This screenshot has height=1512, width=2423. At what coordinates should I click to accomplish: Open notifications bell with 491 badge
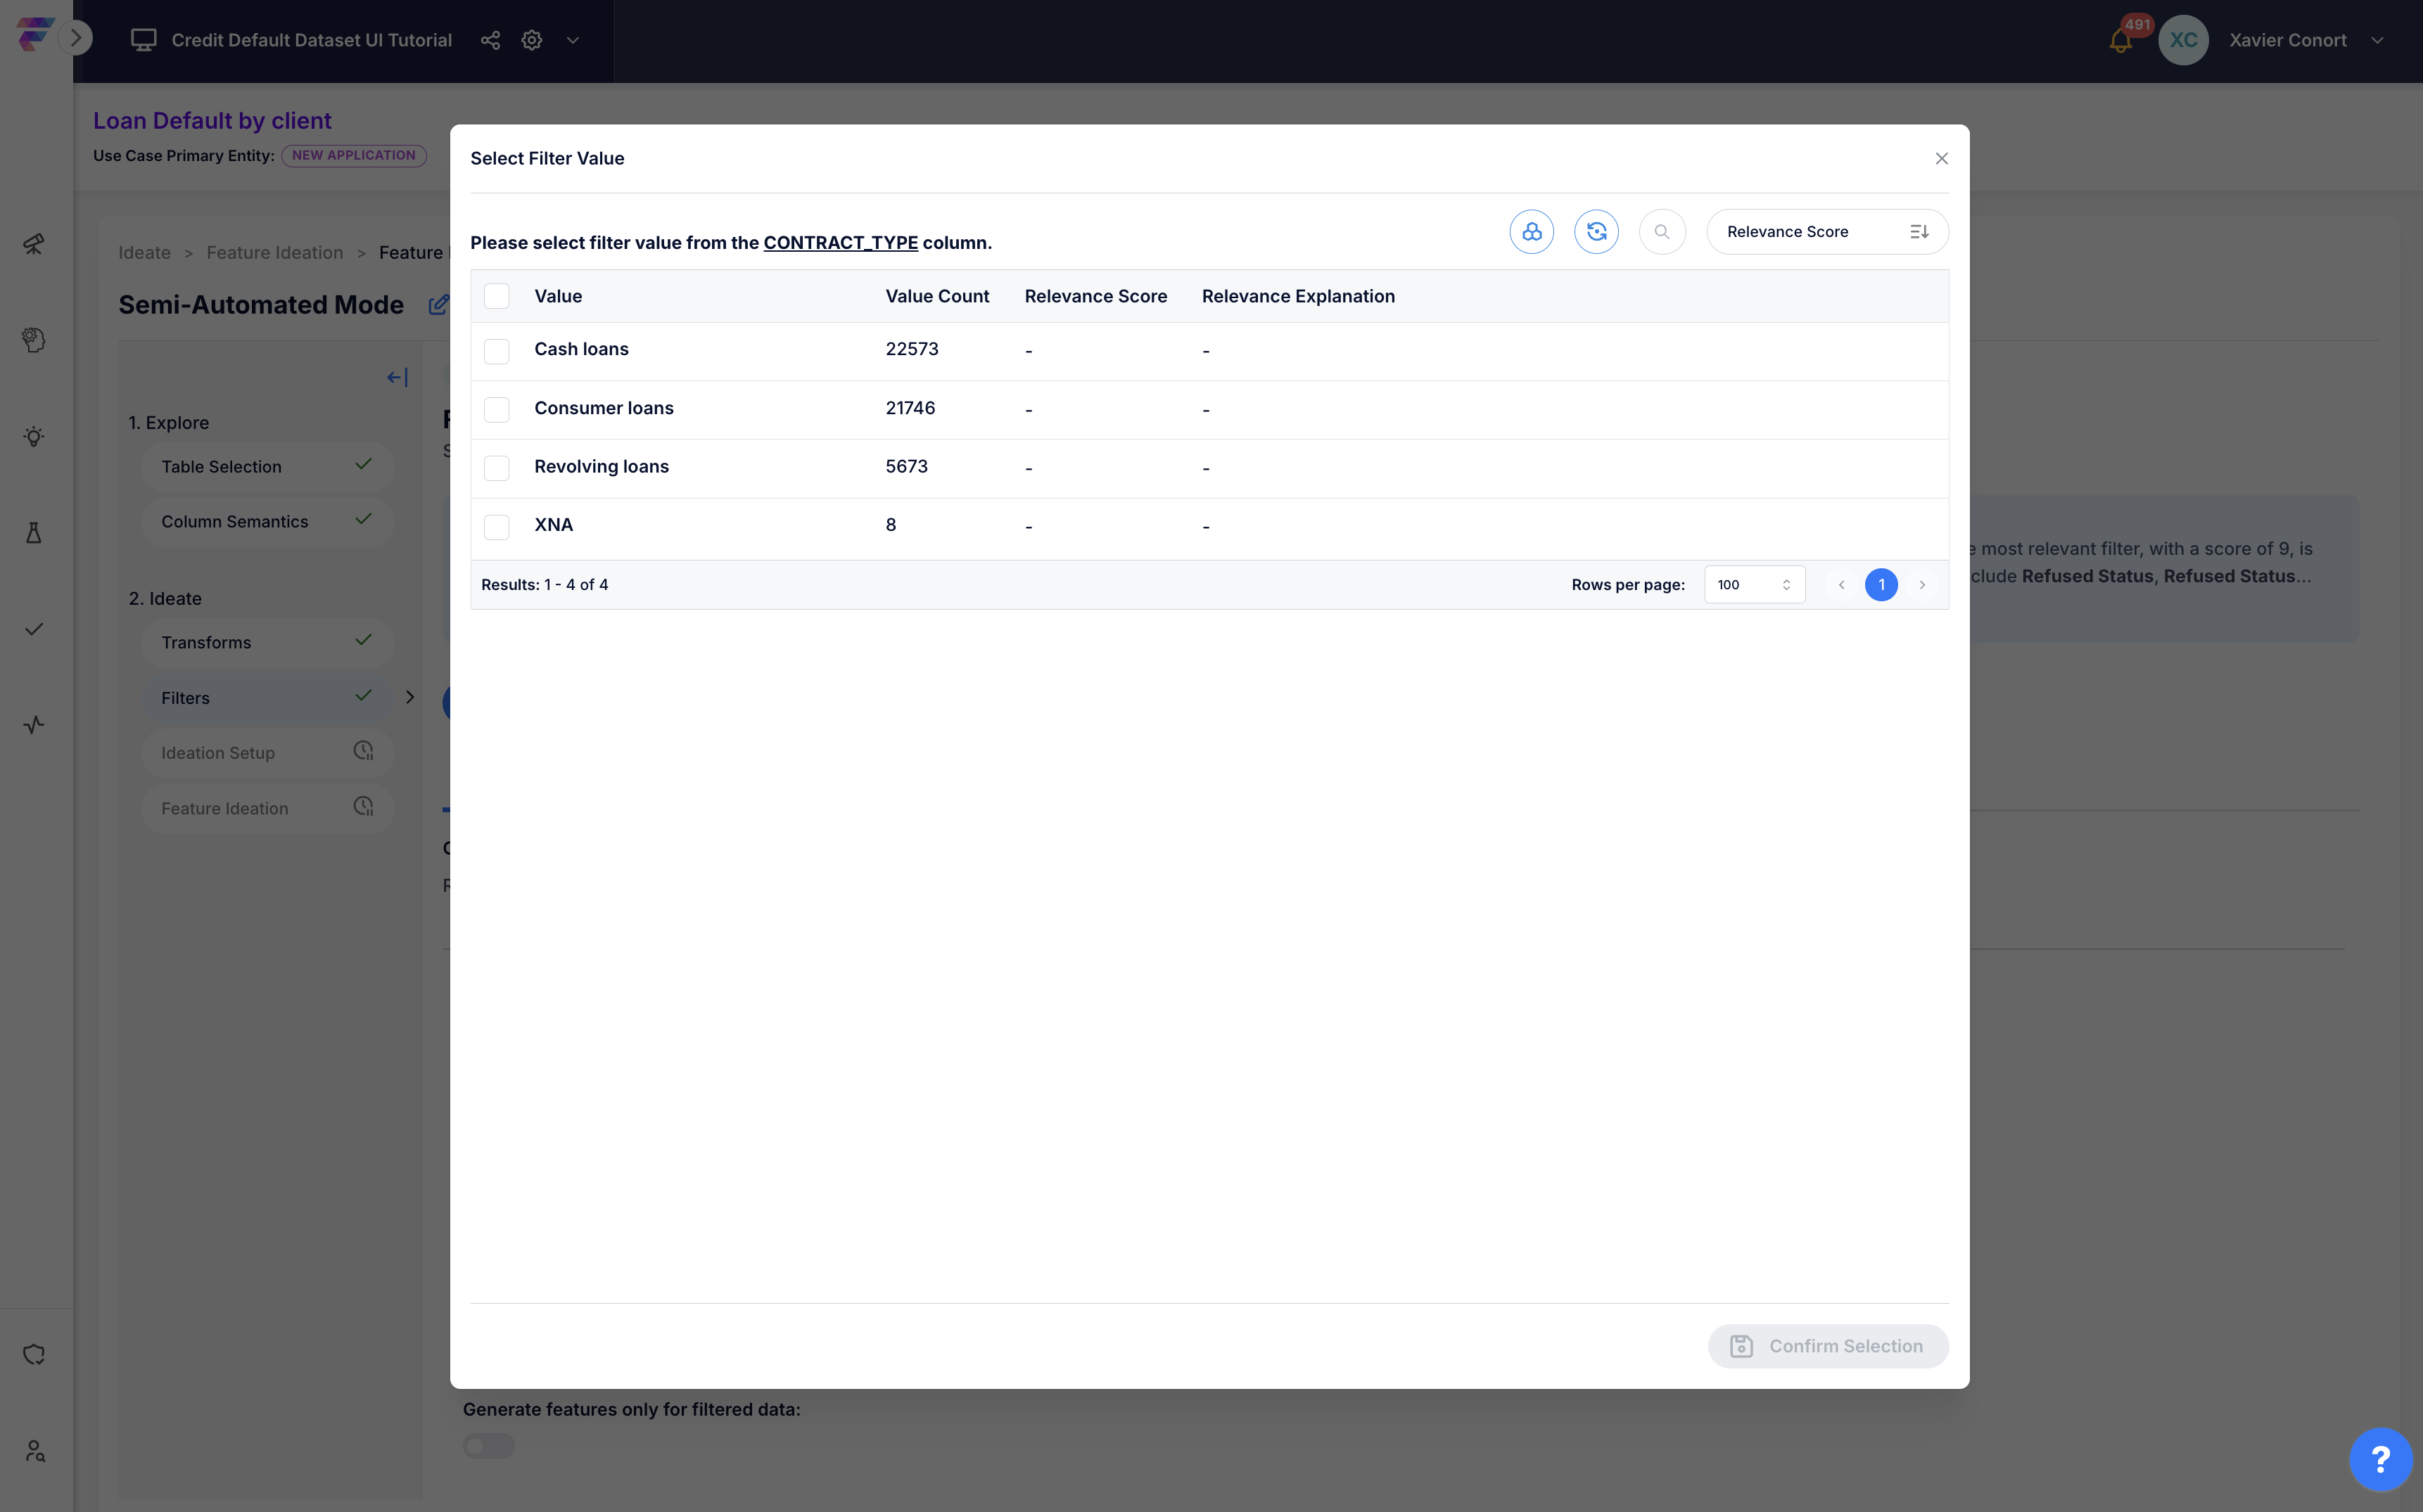click(x=2120, y=41)
